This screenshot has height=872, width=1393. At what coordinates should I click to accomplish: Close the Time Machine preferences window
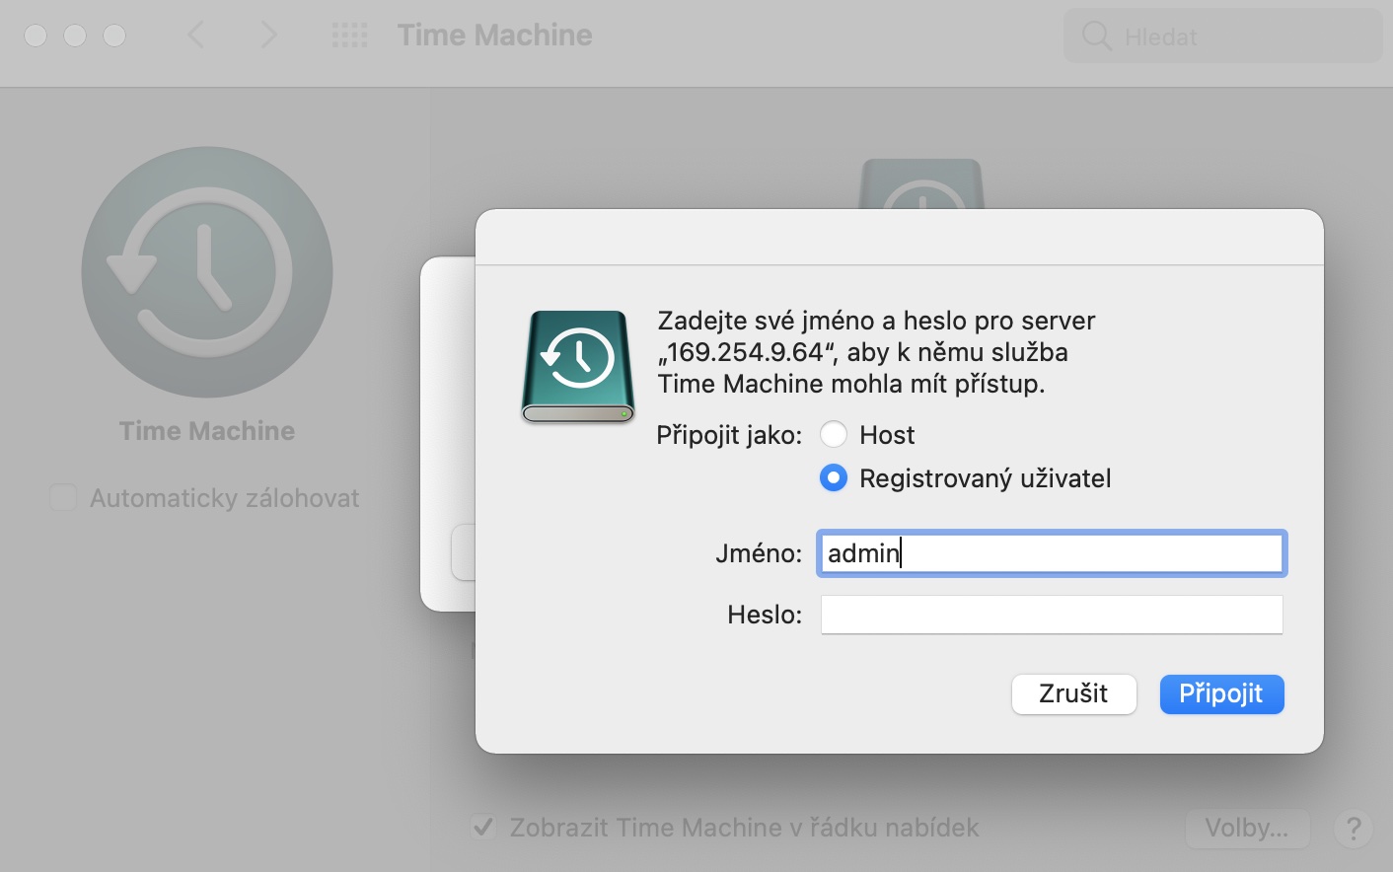pyautogui.click(x=36, y=36)
